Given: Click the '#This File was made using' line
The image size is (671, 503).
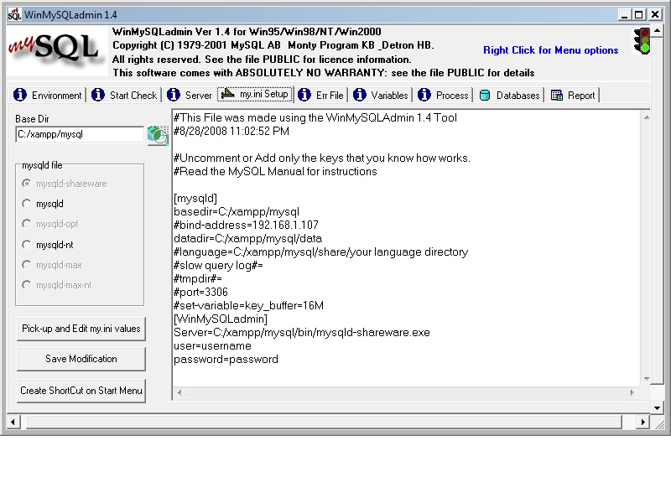Looking at the screenshot, I should (x=315, y=118).
